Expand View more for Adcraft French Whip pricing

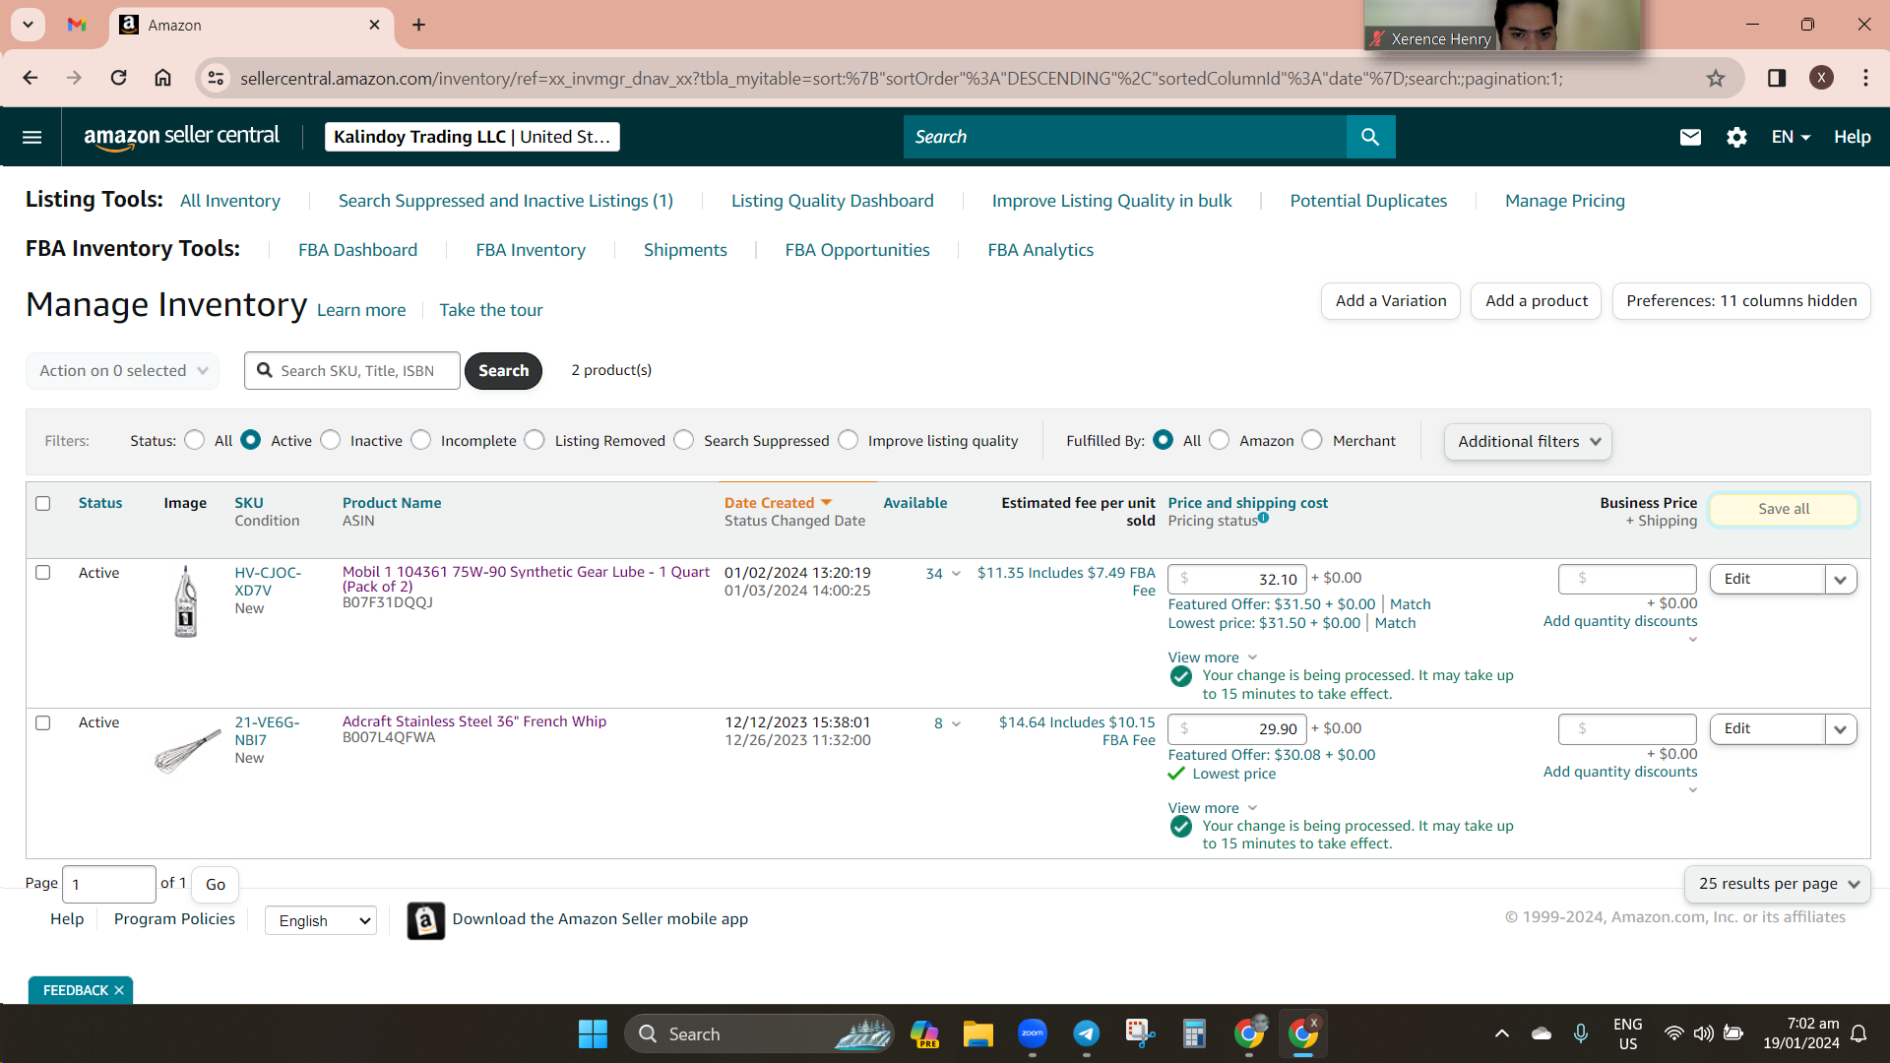[1212, 808]
